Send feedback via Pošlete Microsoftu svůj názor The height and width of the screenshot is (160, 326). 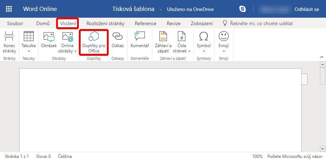295,156
